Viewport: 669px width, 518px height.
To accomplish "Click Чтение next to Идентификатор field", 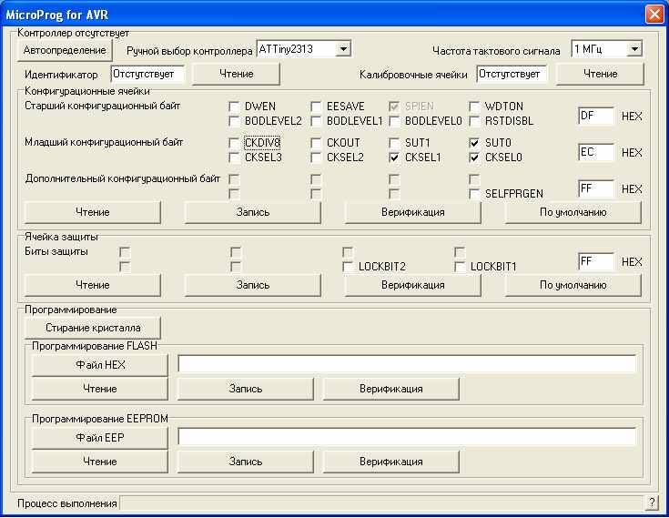I will tap(237, 74).
